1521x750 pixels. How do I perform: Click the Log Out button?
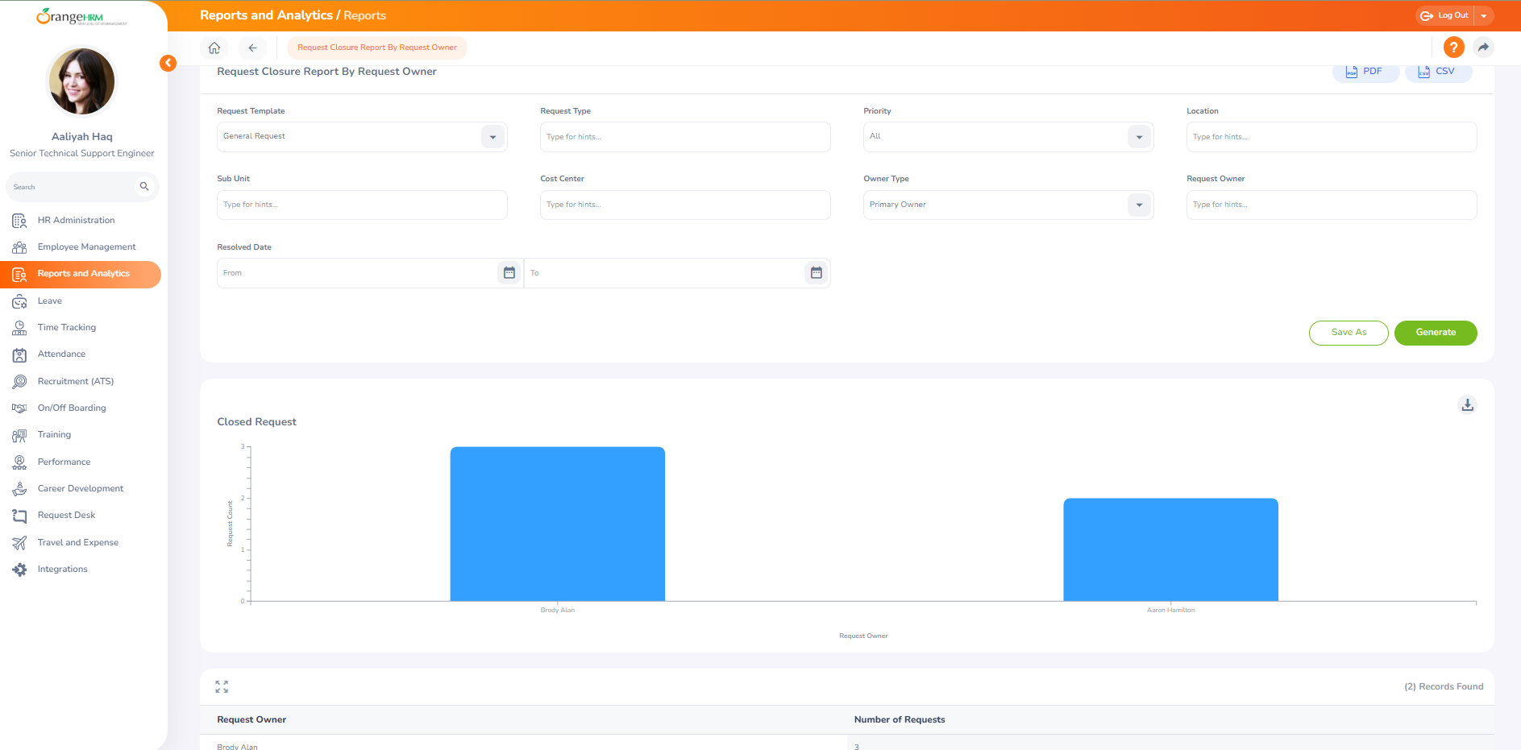[1445, 15]
